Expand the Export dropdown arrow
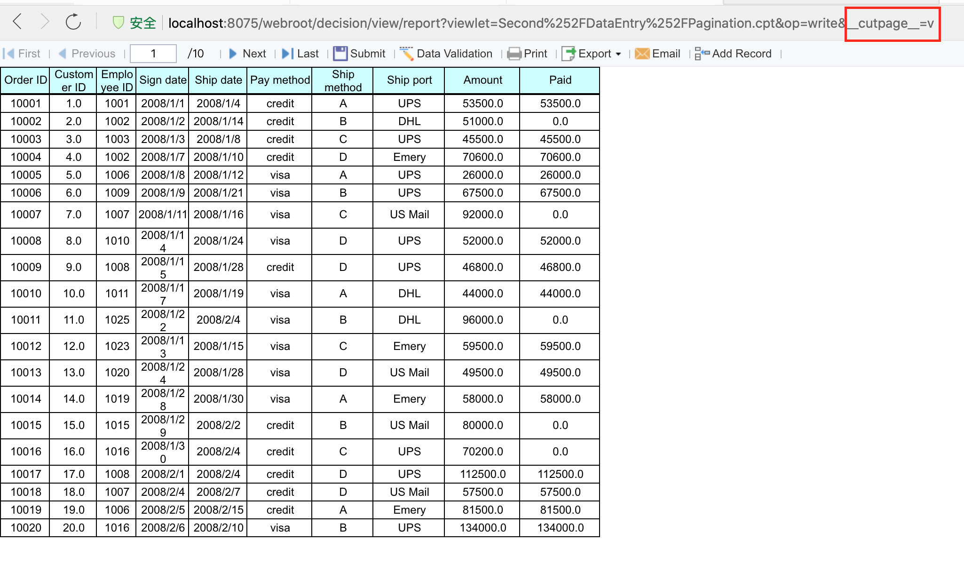Image resolution: width=964 pixels, height=572 pixels. [617, 54]
